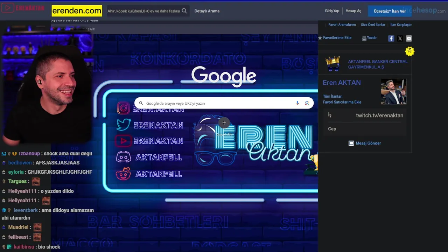Click ERENAKTAN YouTube handle text

[x=159, y=141]
